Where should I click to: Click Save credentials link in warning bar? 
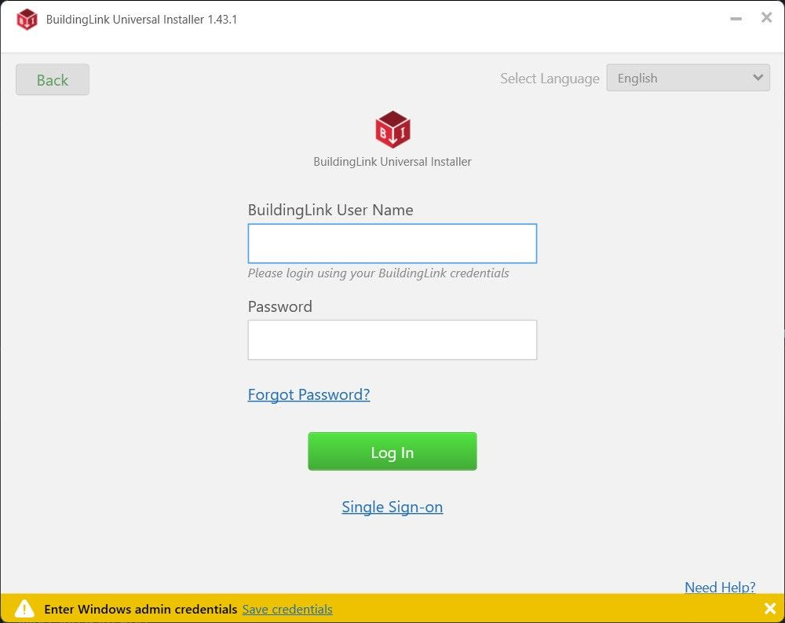click(287, 609)
